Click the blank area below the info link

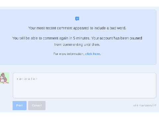(x=77, y=60)
